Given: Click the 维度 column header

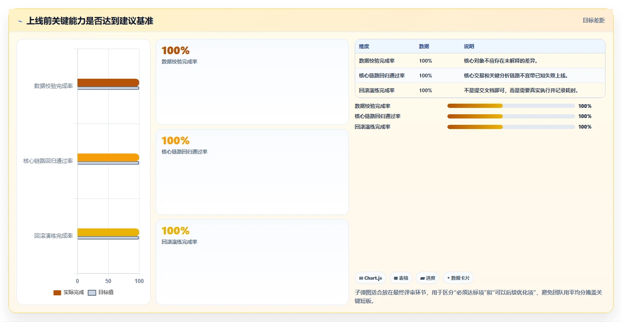Looking at the screenshot, I should (x=364, y=47).
